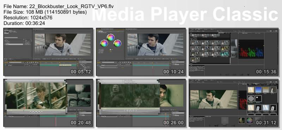Click the teal layer bar in 00:05:12 frame timeline
Image resolution: width=282 pixels, height=130 pixels.
(x=59, y=65)
